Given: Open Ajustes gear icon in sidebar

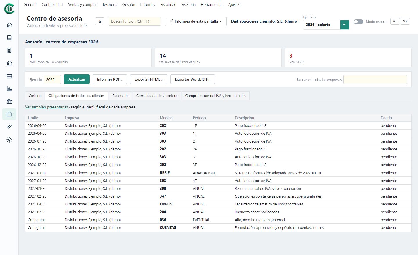Looking at the screenshot, I should [9, 140].
